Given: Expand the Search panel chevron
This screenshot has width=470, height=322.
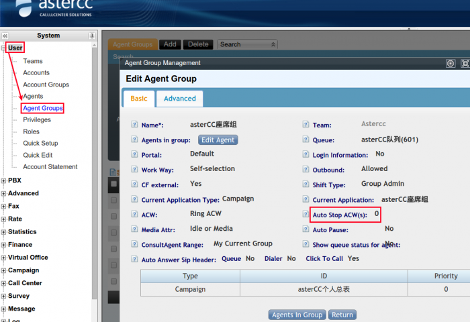Looking at the screenshot, I should pos(273,44).
